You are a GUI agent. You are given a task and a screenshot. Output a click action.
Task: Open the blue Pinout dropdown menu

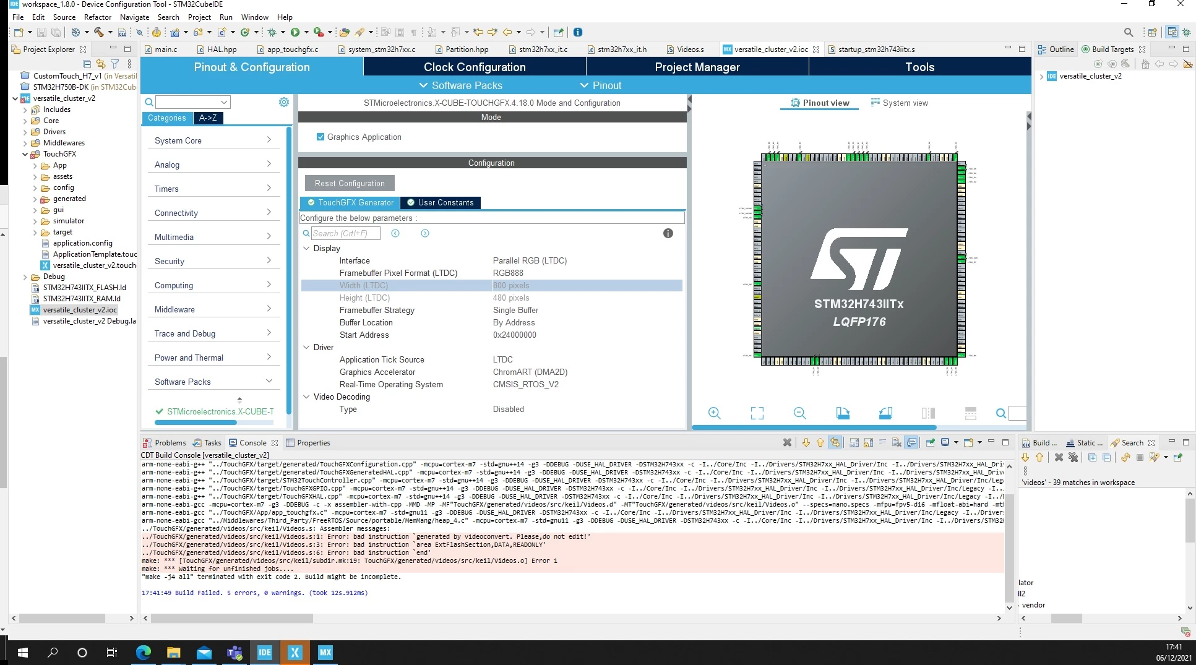pyautogui.click(x=601, y=85)
